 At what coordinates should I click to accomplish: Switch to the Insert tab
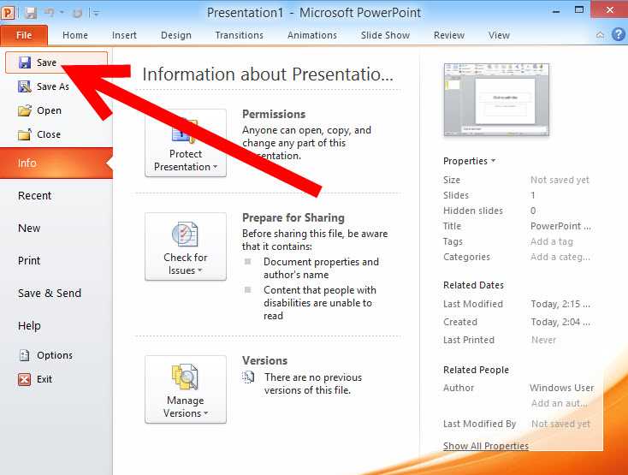point(124,35)
